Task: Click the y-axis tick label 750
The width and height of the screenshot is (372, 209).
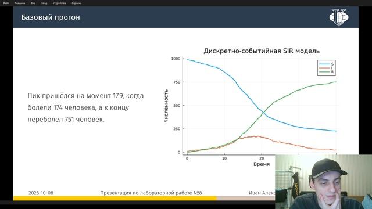Action: (x=177, y=82)
